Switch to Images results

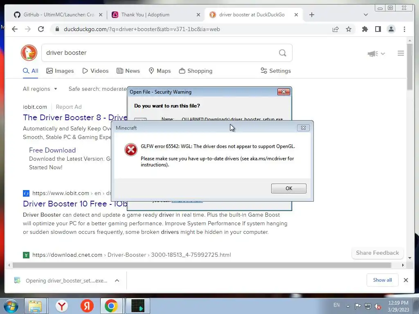(60, 71)
